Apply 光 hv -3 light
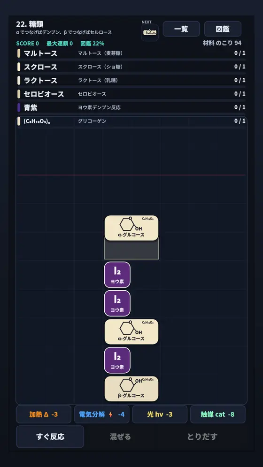263x467 pixels. [x=160, y=414]
